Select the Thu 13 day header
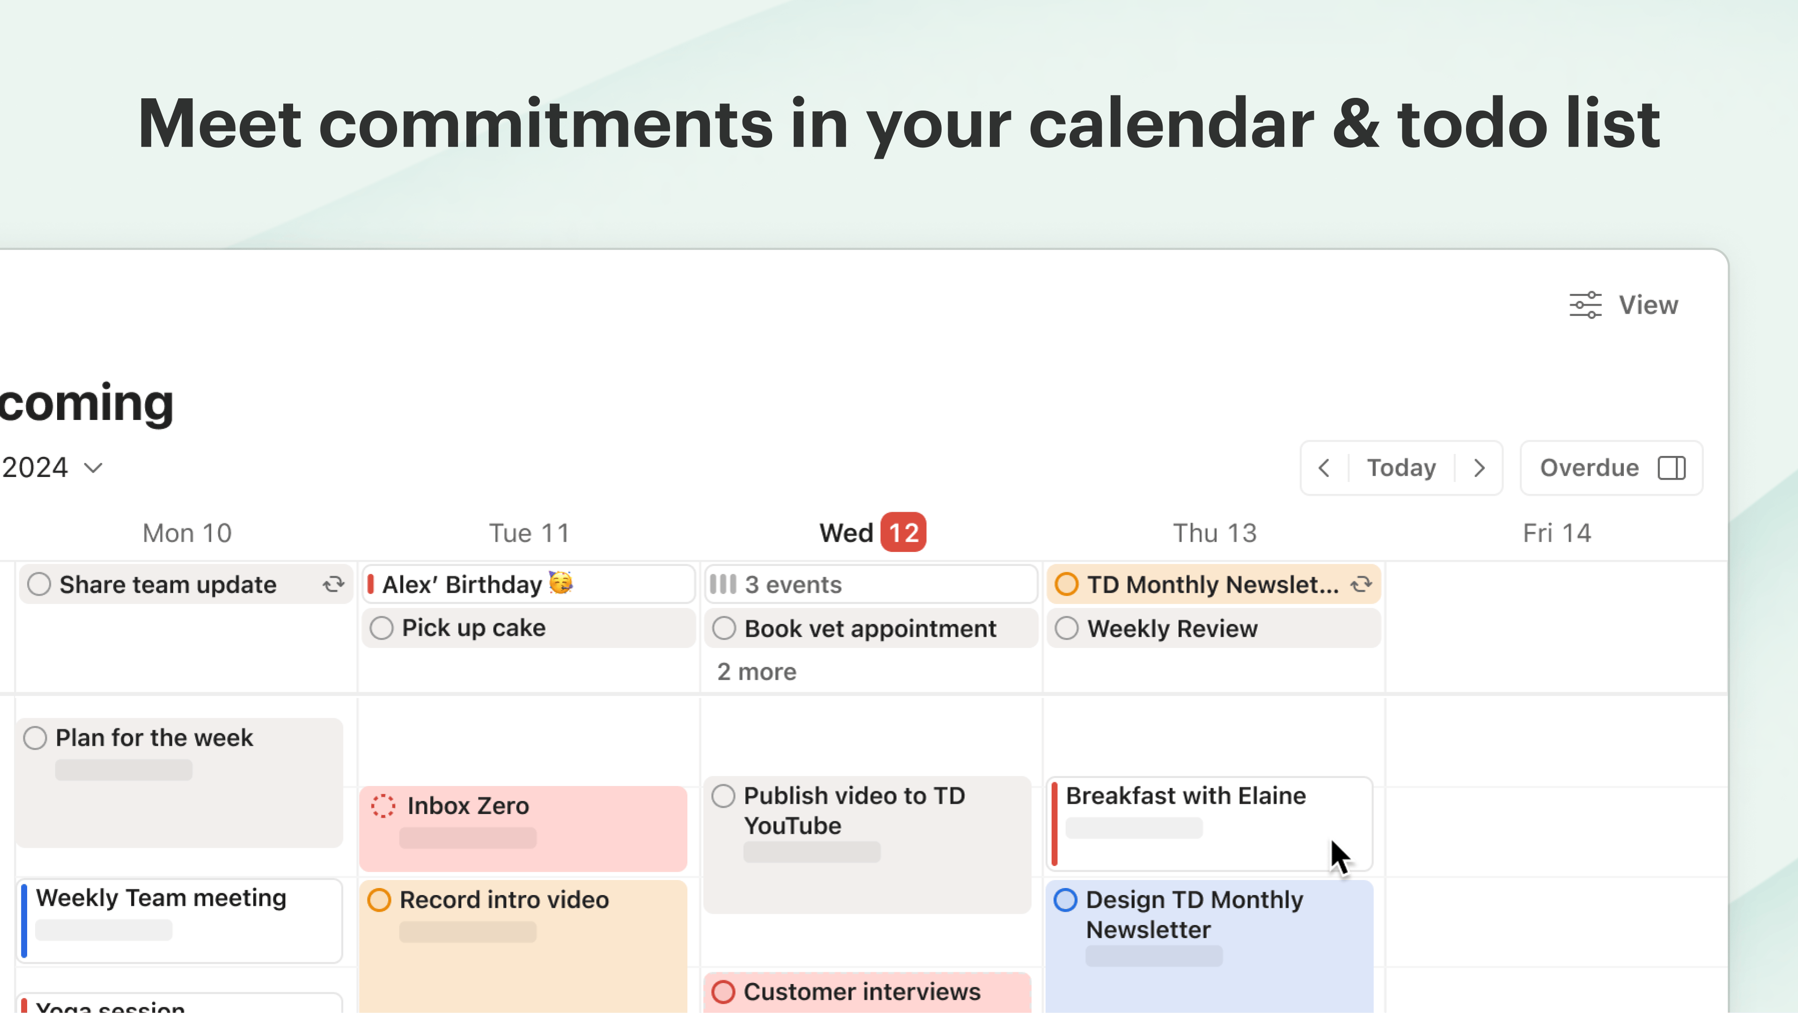This screenshot has width=1798, height=1013. tap(1215, 533)
